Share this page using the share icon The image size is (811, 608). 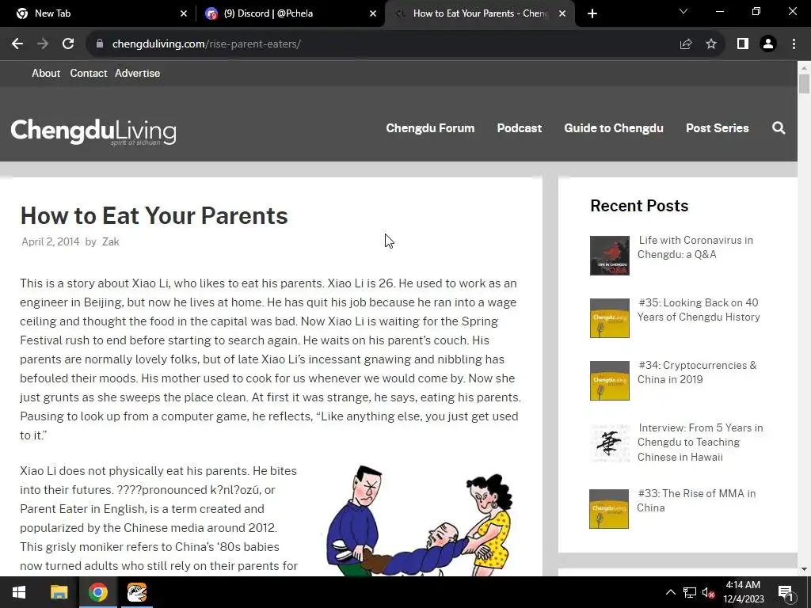[686, 44]
